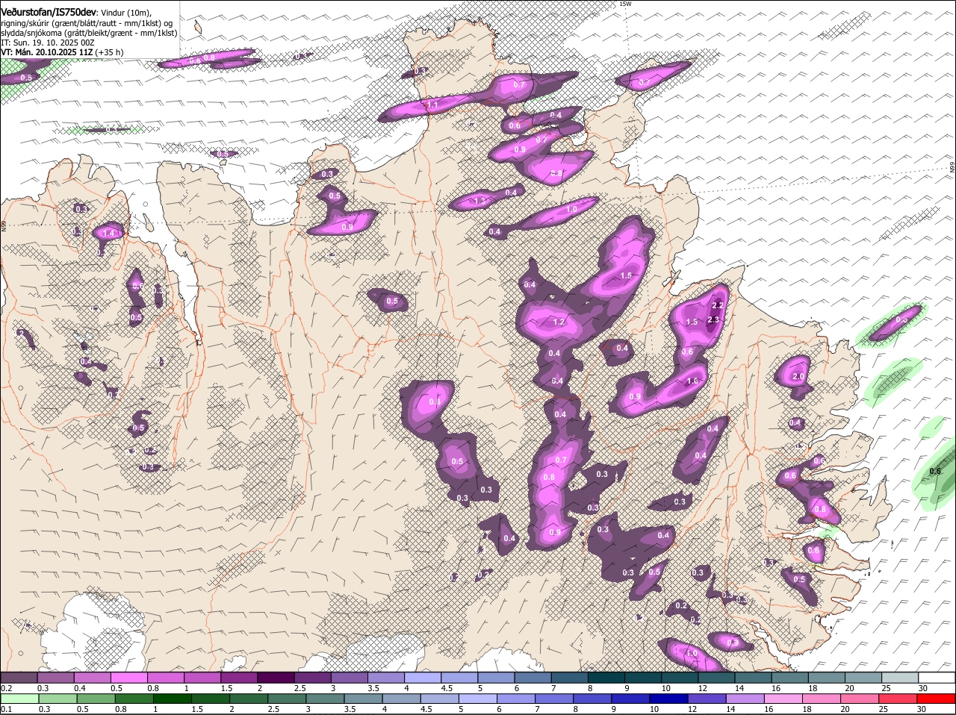Pick lower legend red swatch after 30
Screen dimensions: 956x715
937,699
